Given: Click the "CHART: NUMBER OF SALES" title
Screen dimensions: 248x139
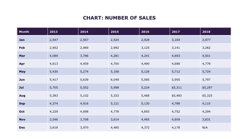Looking at the screenshot, I should [120, 18].
